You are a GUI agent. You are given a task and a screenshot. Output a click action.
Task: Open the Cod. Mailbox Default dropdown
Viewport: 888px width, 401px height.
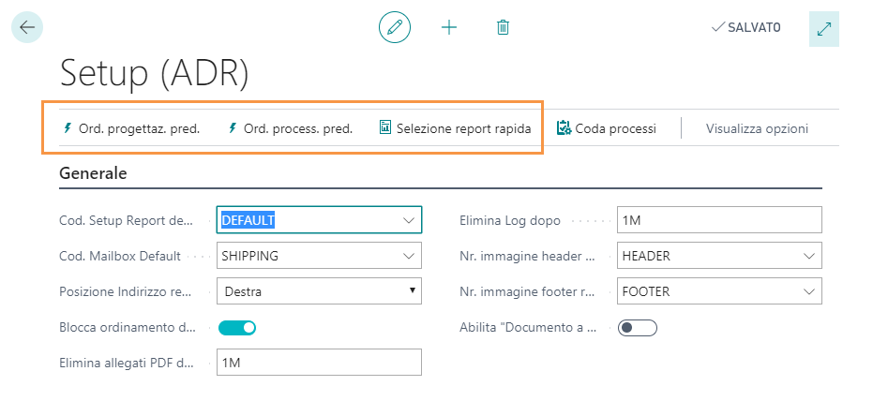click(x=408, y=256)
